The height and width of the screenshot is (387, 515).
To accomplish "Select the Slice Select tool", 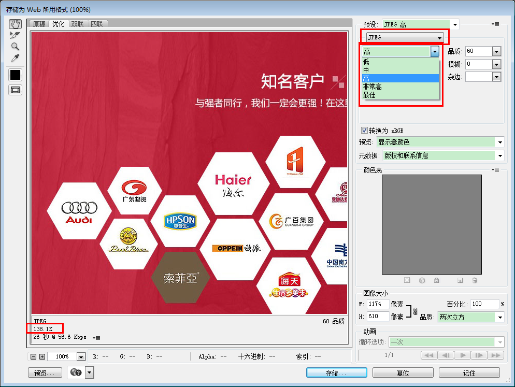I will coord(16,35).
